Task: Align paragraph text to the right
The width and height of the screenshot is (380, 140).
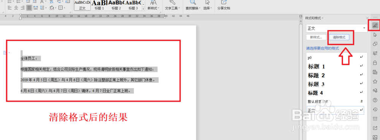Action: [x=22, y=8]
